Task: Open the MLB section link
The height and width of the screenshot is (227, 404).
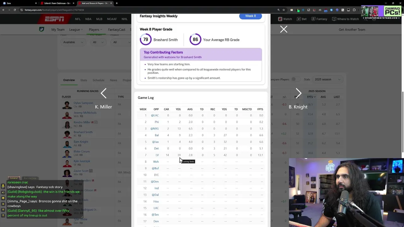Action: coord(99,19)
